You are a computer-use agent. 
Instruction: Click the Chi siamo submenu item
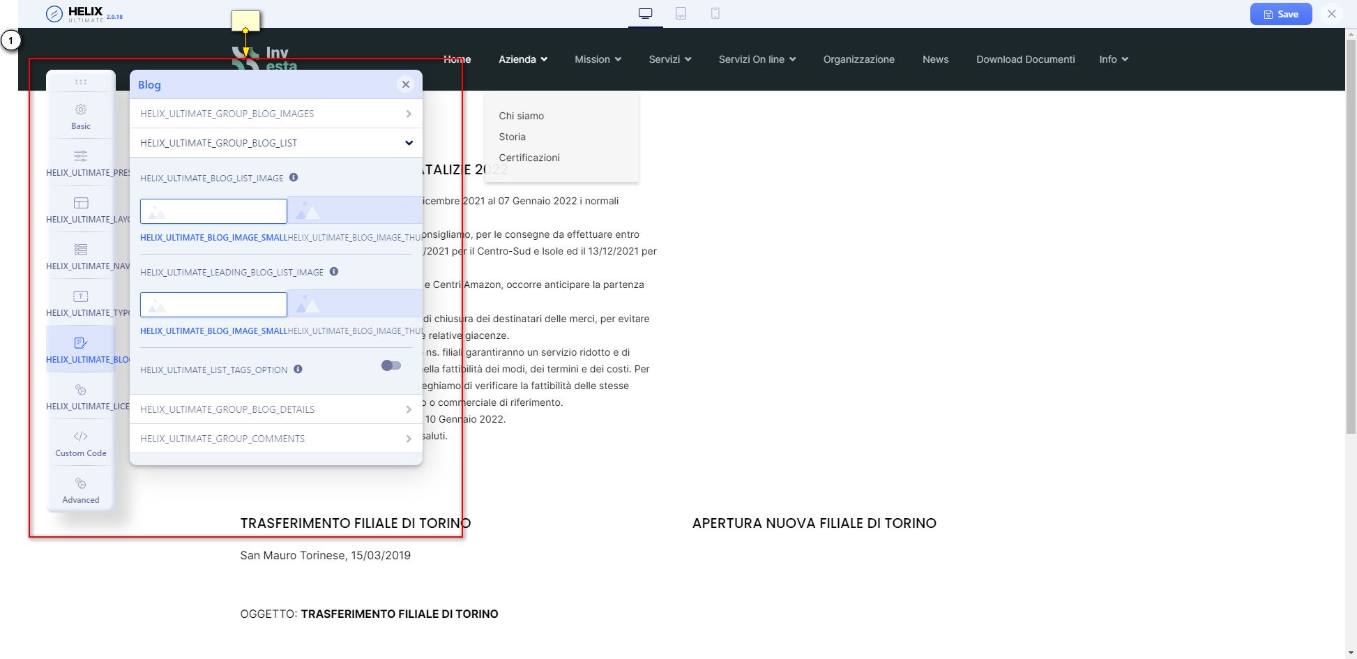pyautogui.click(x=521, y=116)
